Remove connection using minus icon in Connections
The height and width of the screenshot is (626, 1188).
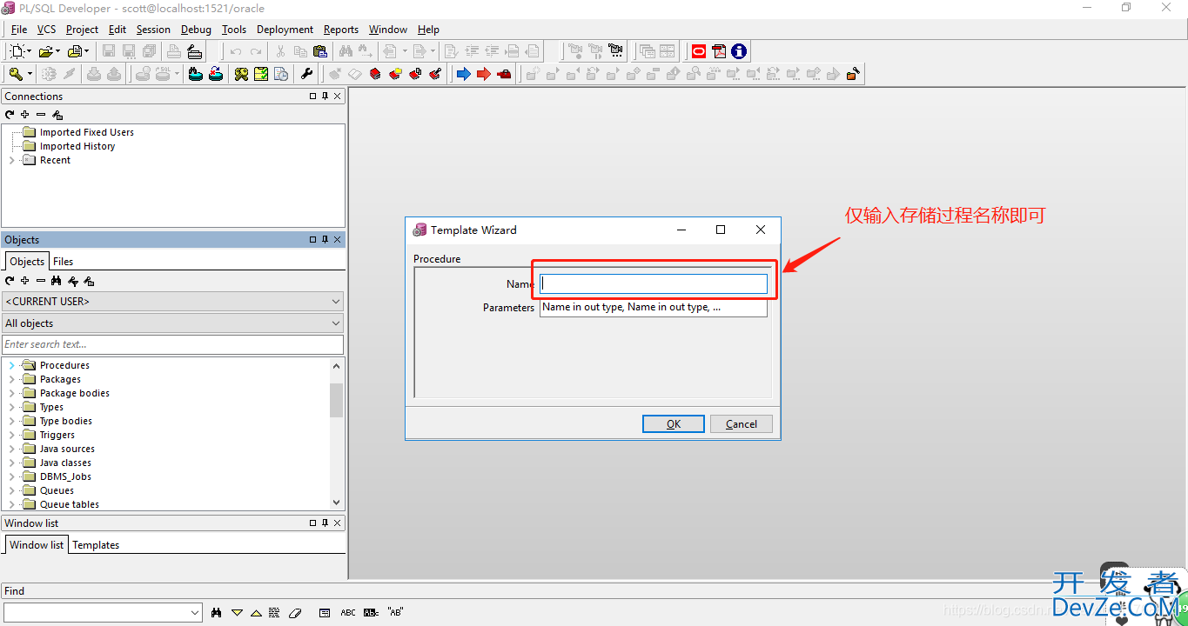coord(41,115)
